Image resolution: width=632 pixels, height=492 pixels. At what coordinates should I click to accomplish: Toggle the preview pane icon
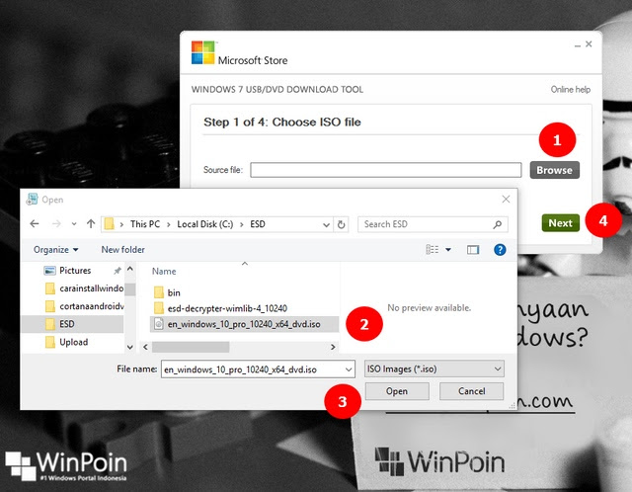tap(473, 250)
